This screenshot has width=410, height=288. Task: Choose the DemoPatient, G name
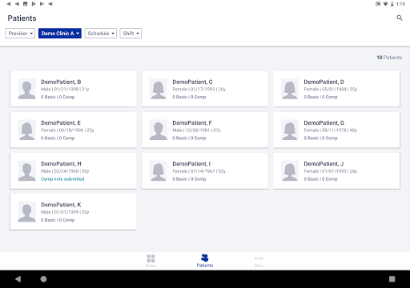[x=324, y=123]
